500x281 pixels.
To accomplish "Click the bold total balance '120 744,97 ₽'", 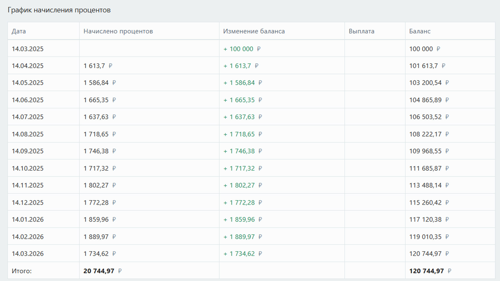I will (430, 271).
